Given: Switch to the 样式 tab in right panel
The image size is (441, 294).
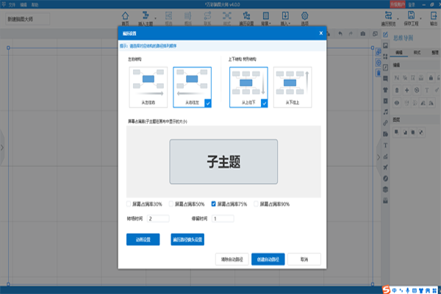Looking at the screenshot, I should coord(416,52).
